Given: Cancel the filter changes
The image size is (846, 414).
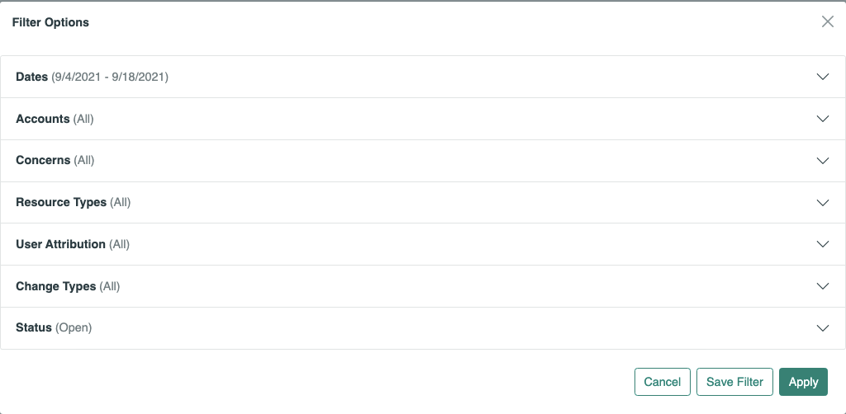Looking at the screenshot, I should (x=662, y=382).
